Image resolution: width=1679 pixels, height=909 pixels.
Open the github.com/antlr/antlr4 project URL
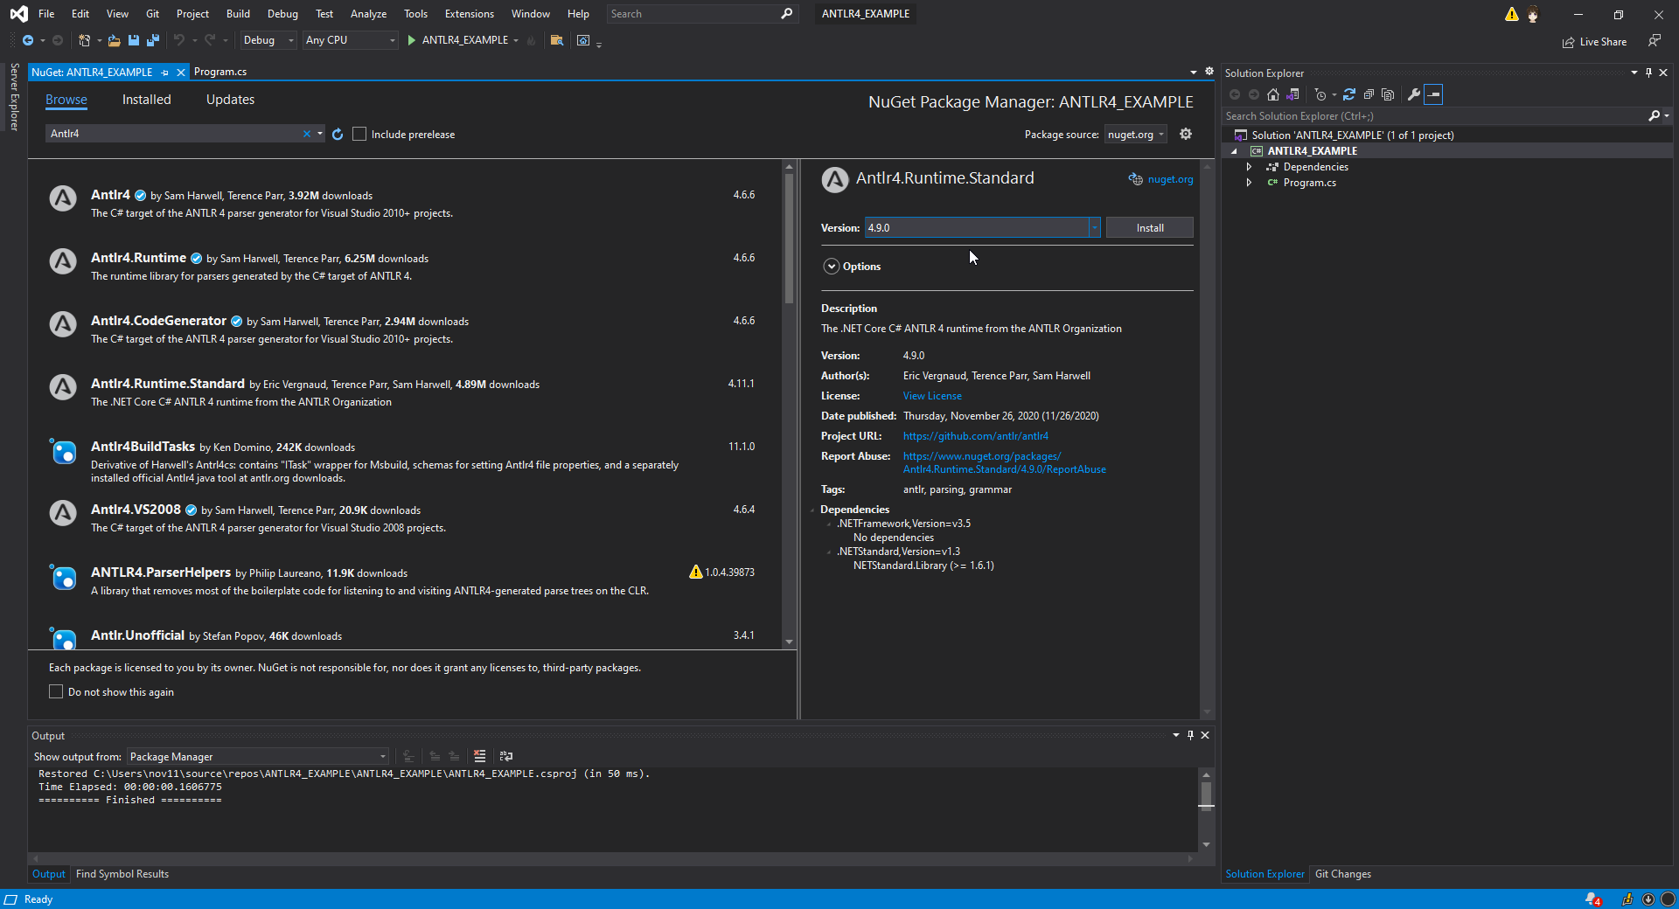click(x=975, y=436)
